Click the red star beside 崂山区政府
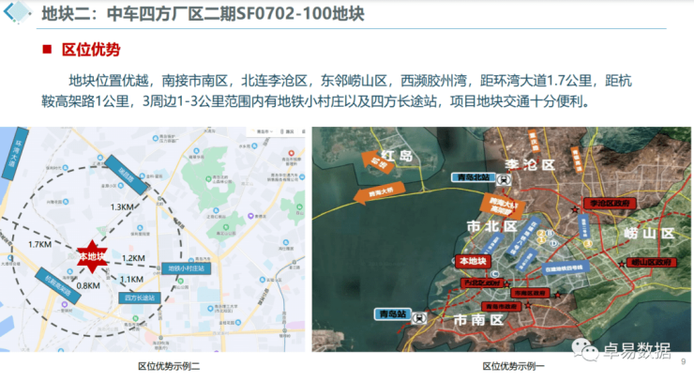 point(622,264)
